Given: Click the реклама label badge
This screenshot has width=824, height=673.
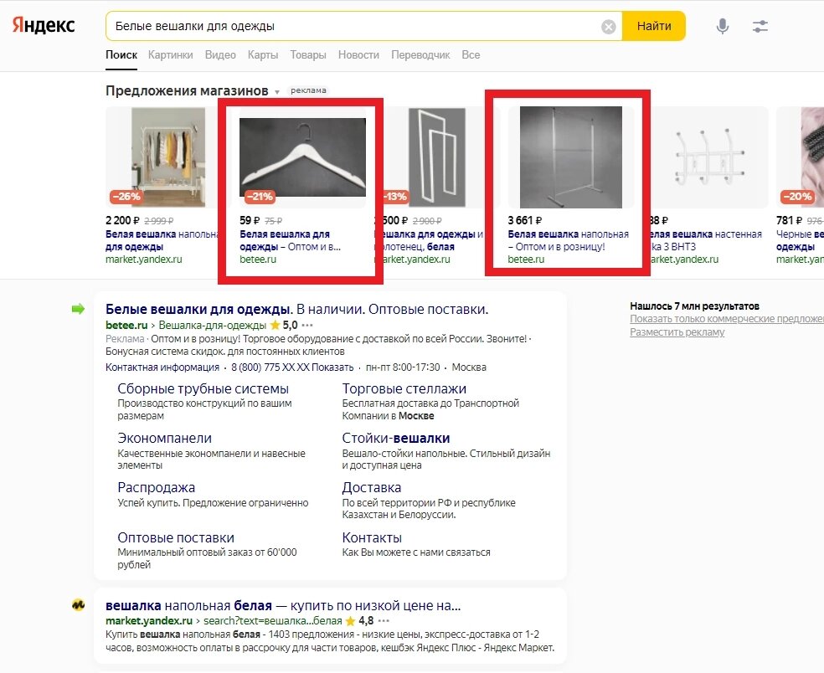Looking at the screenshot, I should point(308,90).
